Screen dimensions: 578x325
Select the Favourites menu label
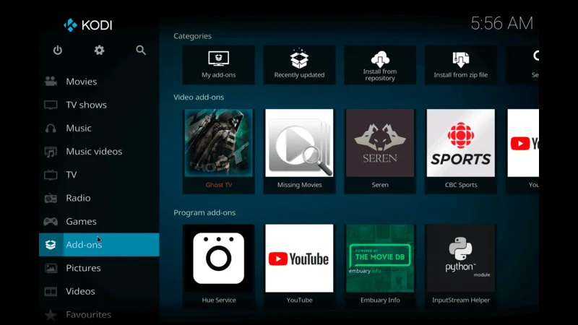click(88, 315)
